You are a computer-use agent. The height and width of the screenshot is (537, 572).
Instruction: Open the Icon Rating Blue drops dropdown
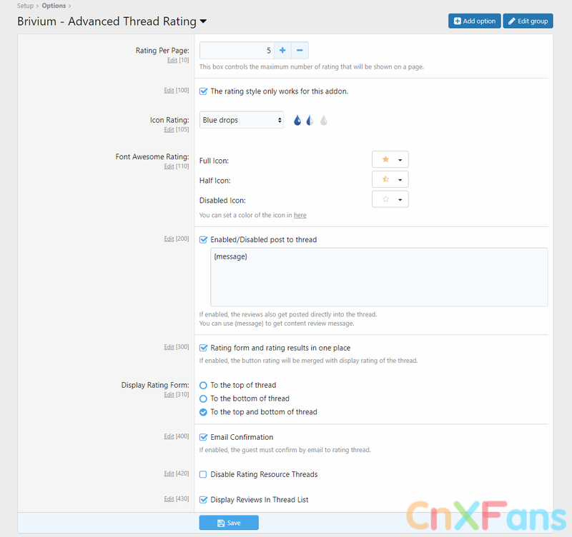point(242,120)
